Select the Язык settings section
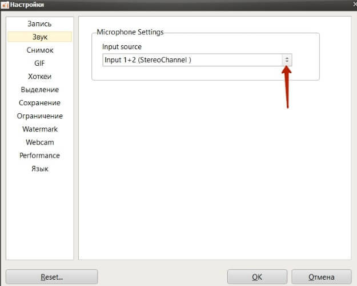This screenshot has height=286, width=357. coord(39,169)
